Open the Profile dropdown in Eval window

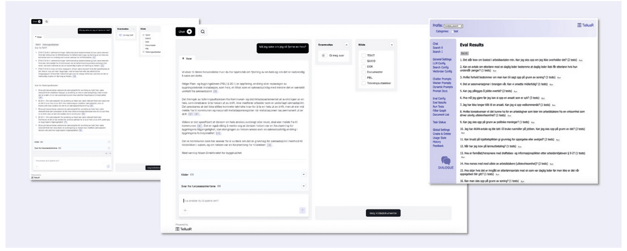[453, 26]
